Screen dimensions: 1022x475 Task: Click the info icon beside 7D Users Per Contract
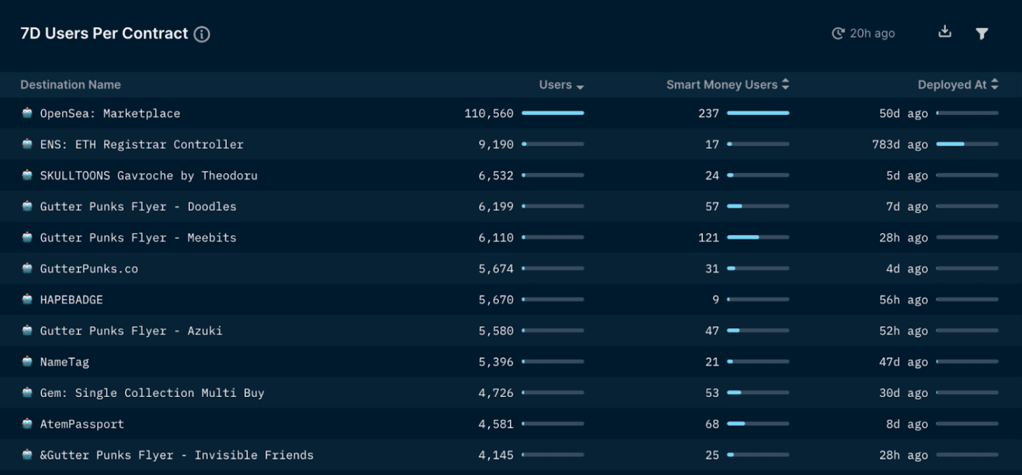coord(201,34)
